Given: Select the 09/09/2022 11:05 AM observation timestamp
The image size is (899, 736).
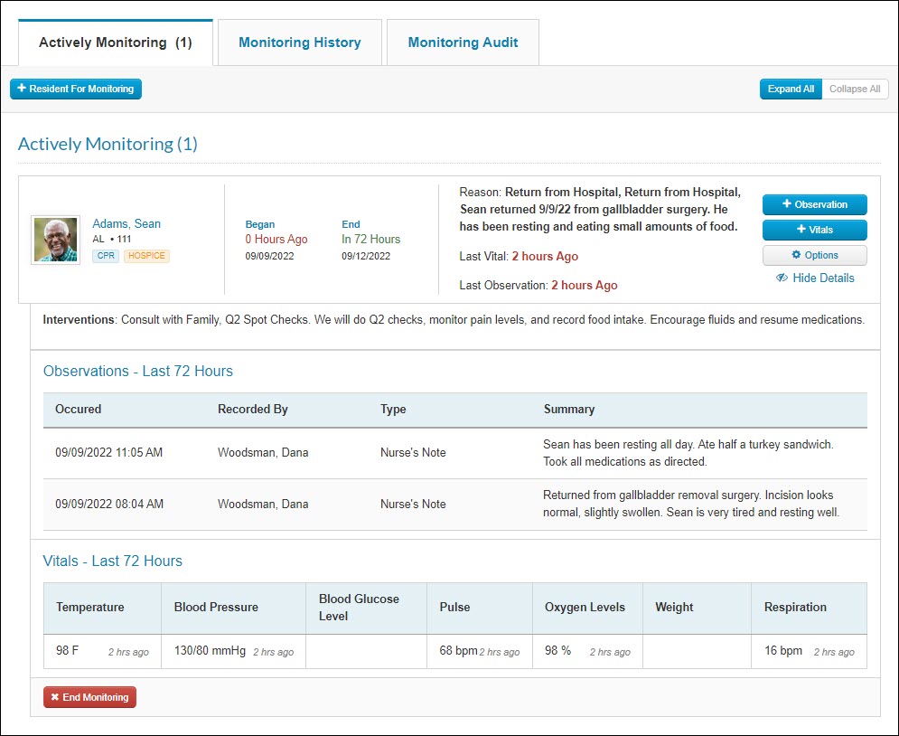Looking at the screenshot, I should coord(109,453).
